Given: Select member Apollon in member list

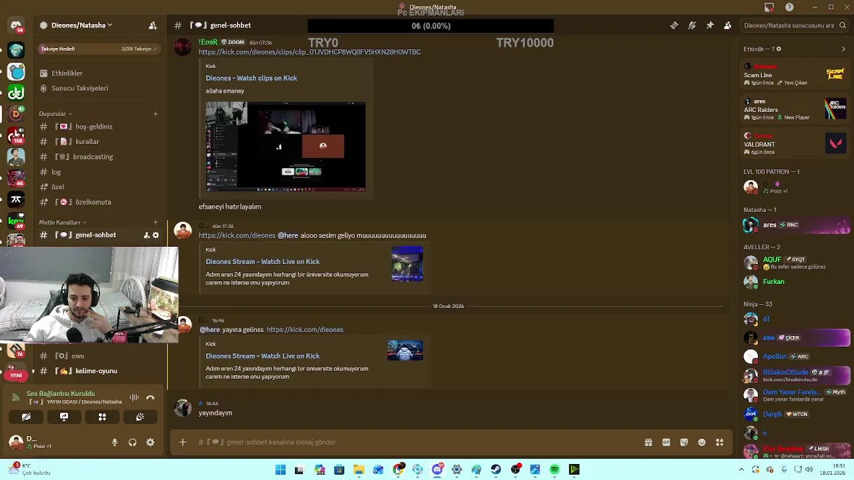Looking at the screenshot, I should (x=795, y=356).
